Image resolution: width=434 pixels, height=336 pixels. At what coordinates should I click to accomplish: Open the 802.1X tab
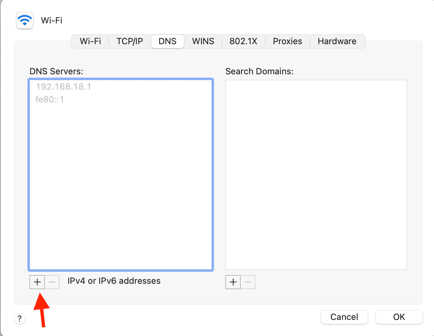[x=243, y=41]
